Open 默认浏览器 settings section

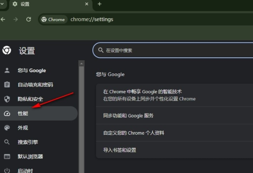pyautogui.click(x=39, y=156)
